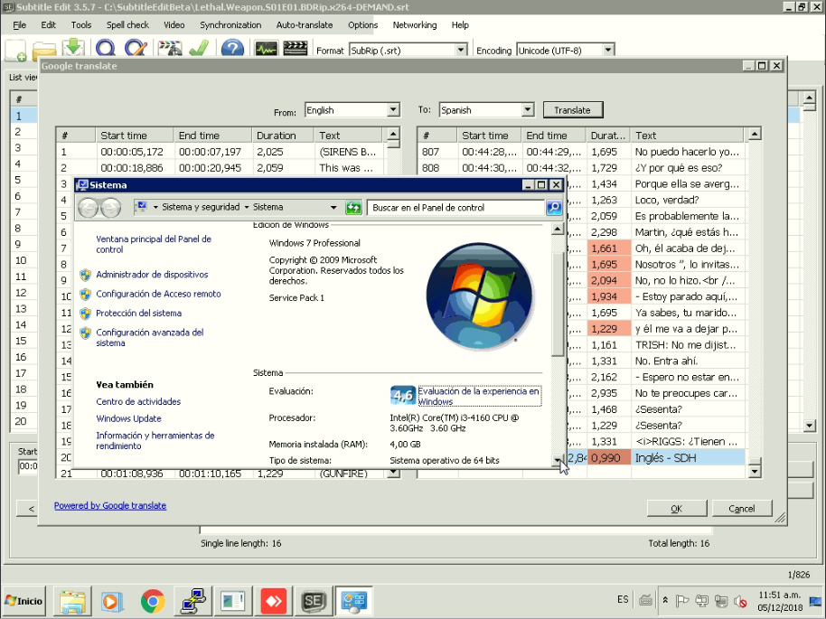Open the Networking menu
The width and height of the screenshot is (826, 619).
pyautogui.click(x=415, y=24)
